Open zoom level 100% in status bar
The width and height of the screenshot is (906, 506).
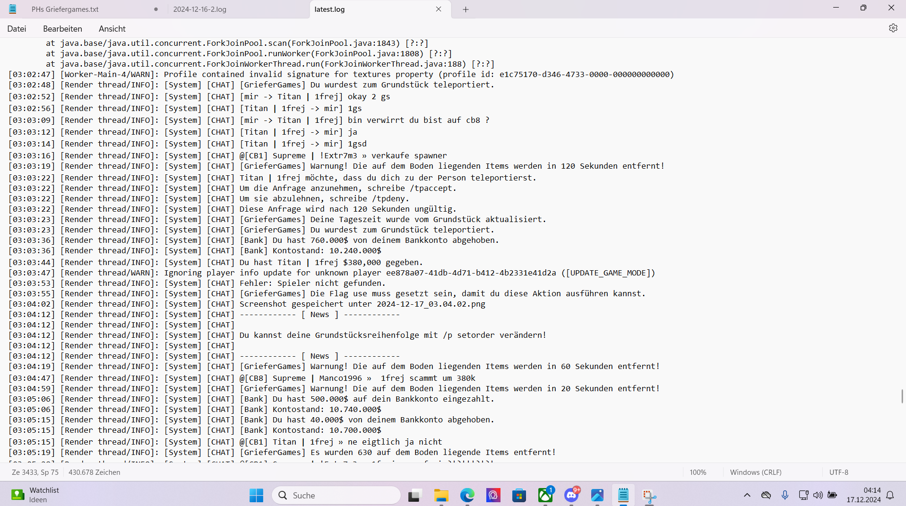pyautogui.click(x=698, y=472)
